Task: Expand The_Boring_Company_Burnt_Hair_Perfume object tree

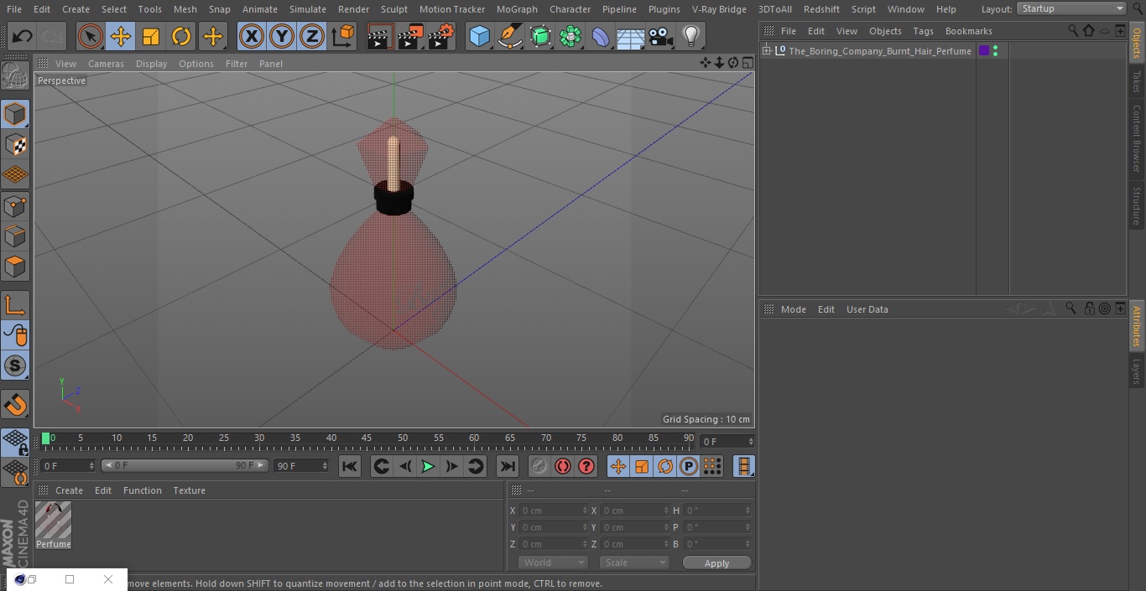Action: (766, 51)
